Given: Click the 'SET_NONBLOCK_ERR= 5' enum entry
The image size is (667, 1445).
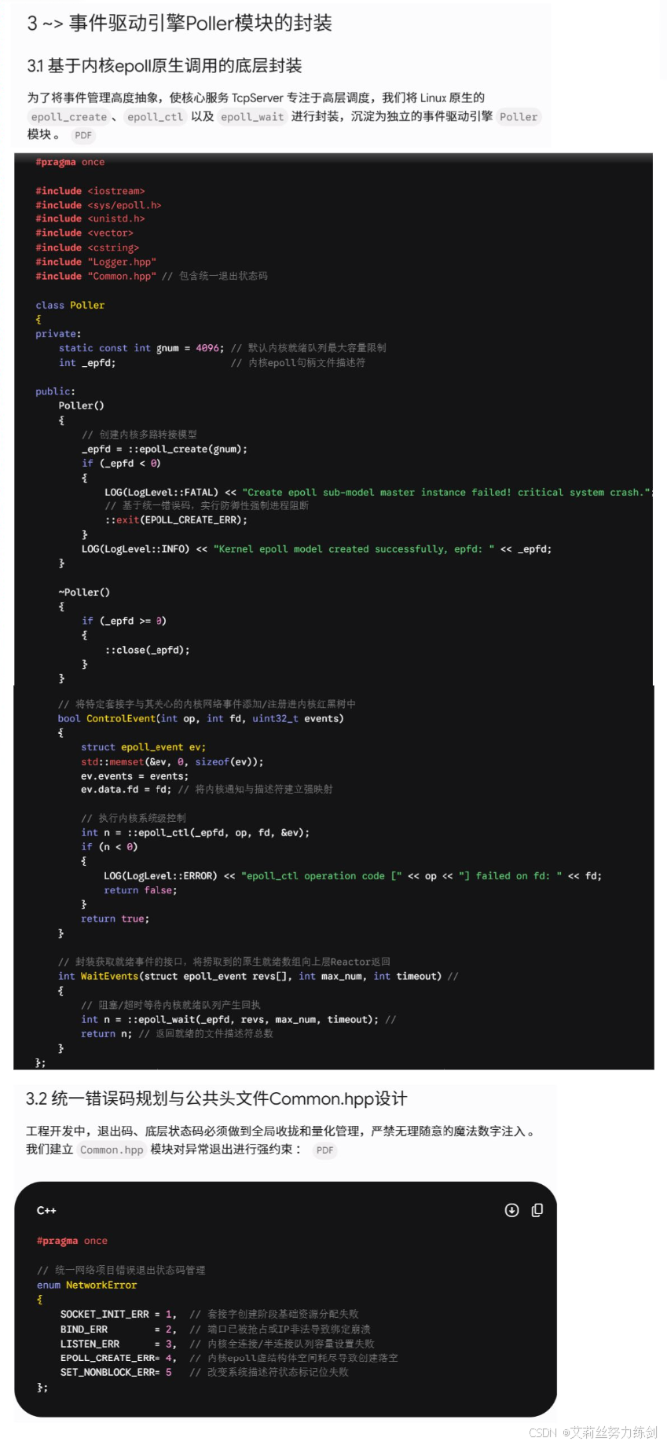Looking at the screenshot, I should pyautogui.click(x=116, y=1372).
